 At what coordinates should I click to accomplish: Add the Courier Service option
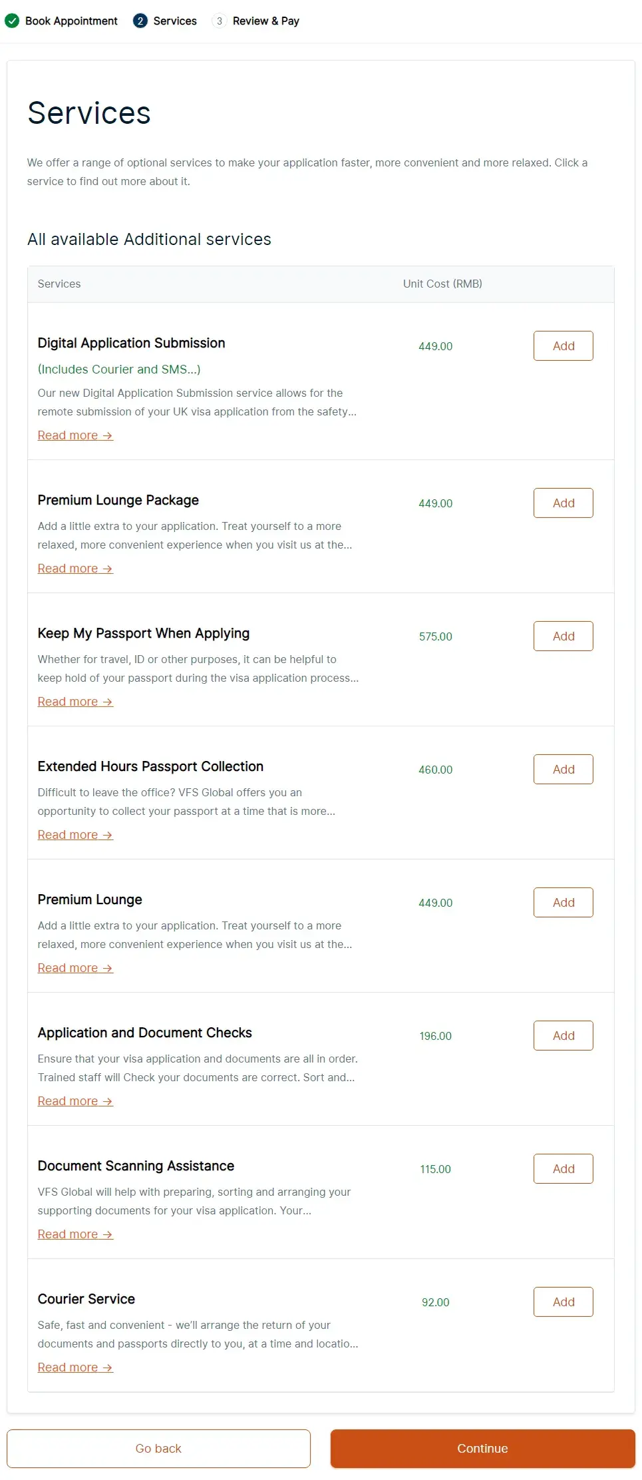point(563,1302)
